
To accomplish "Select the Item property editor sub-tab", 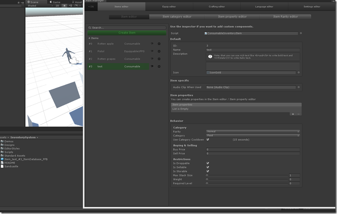I will pyautogui.click(x=232, y=16).
